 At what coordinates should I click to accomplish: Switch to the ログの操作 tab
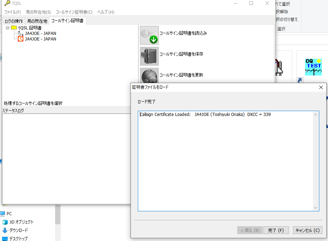tap(14, 21)
